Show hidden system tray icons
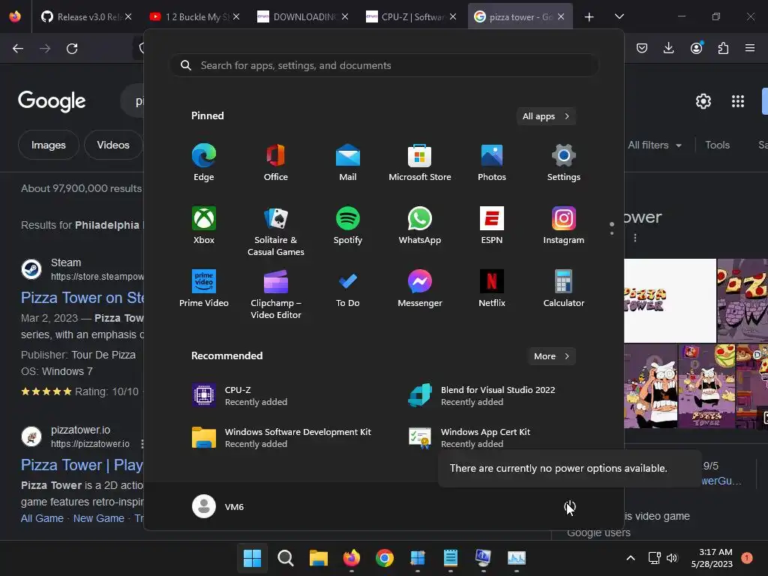The image size is (768, 576). pyautogui.click(x=631, y=558)
